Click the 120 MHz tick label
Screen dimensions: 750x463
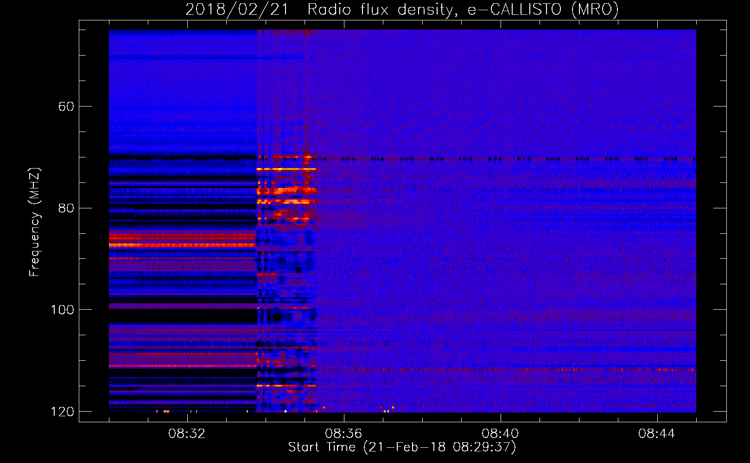tap(62, 412)
